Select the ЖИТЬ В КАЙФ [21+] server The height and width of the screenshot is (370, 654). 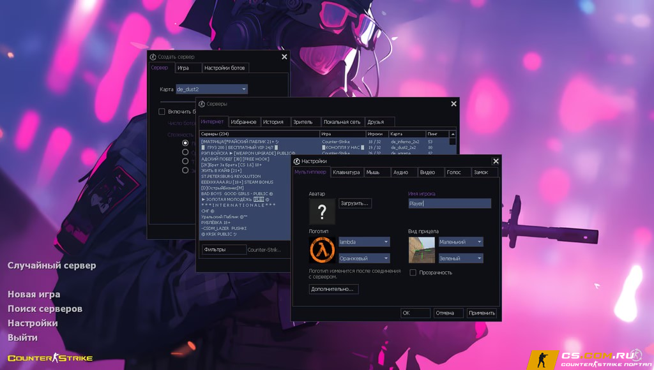click(245, 170)
